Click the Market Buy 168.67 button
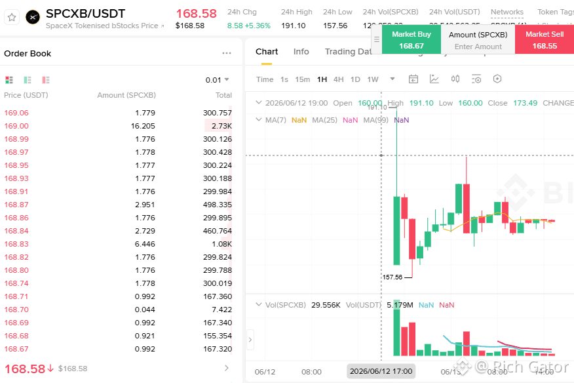 pyautogui.click(x=411, y=40)
